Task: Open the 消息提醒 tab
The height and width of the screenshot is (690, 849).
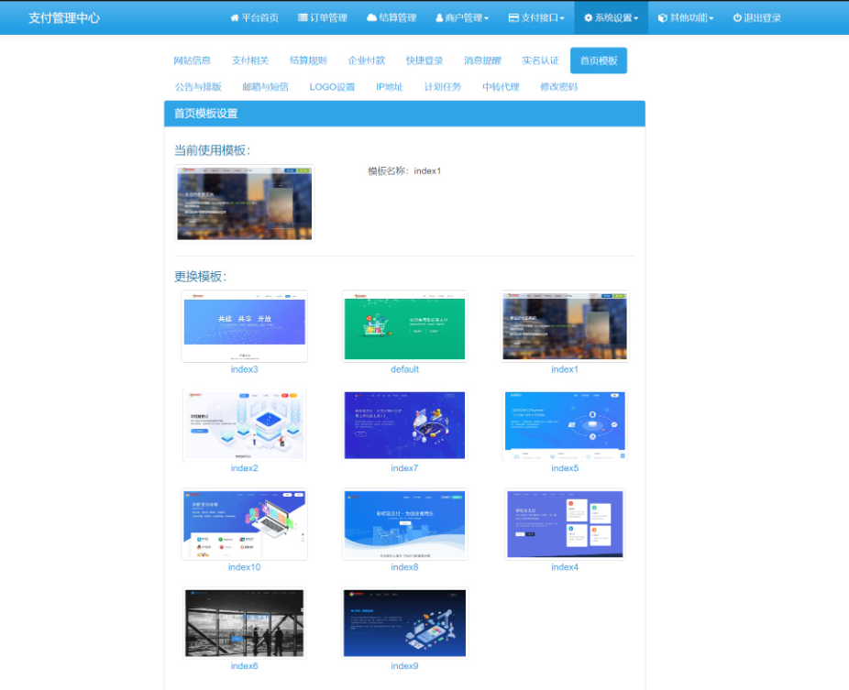Action: (482, 60)
